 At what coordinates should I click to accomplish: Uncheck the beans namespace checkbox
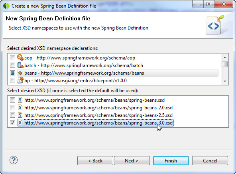12,73
